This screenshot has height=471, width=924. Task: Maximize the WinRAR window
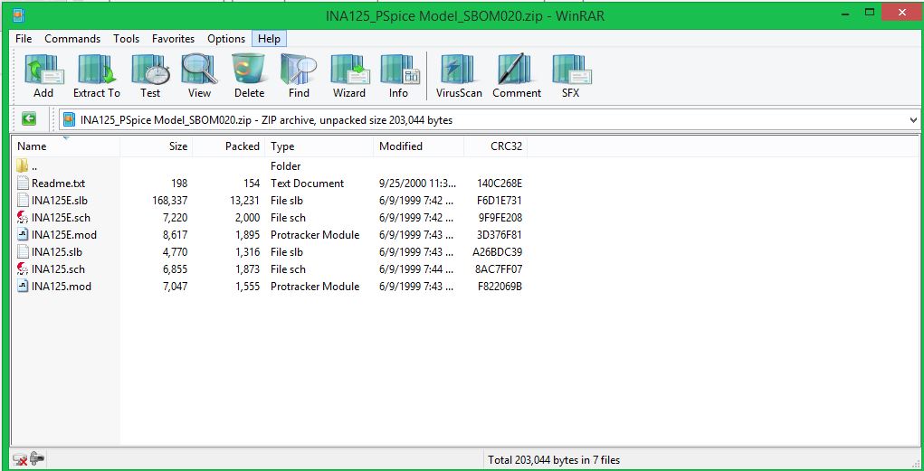(870, 12)
